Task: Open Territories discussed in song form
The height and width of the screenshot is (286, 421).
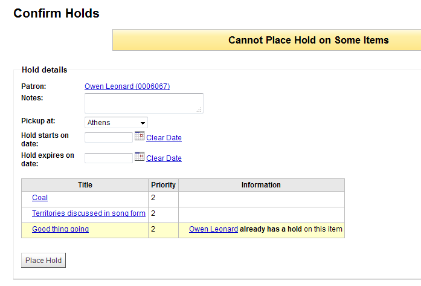Action: 89,213
